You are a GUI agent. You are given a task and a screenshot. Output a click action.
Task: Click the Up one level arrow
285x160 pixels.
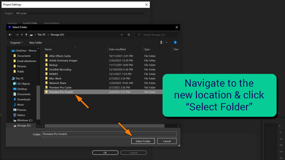pyautogui.click(x=26, y=35)
